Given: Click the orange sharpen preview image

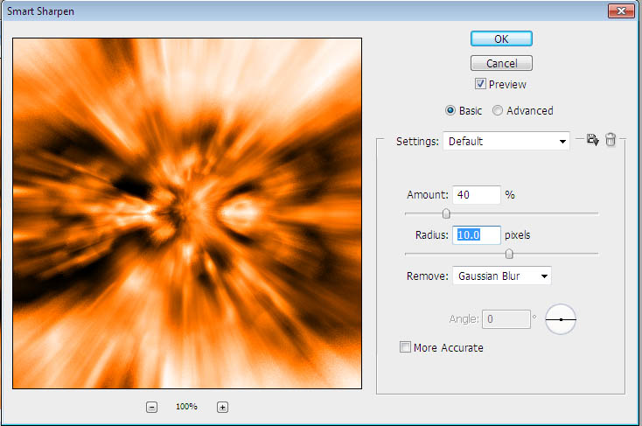Looking at the screenshot, I should 187,213.
